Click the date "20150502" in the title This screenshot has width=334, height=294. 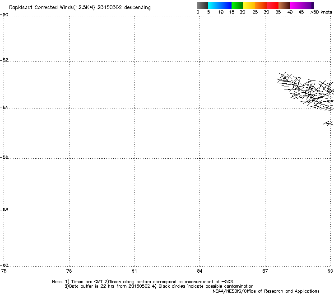click(x=110, y=8)
